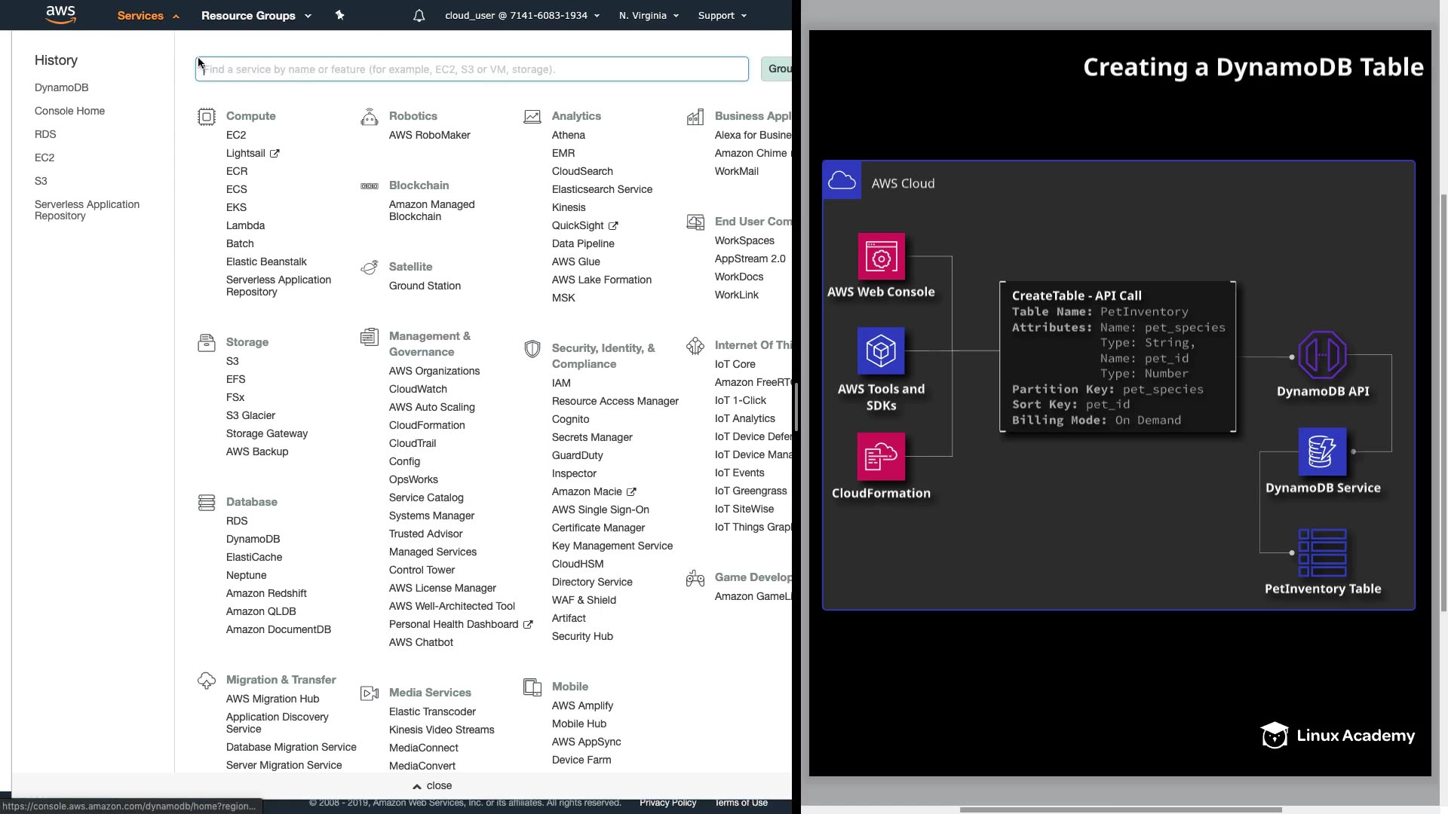Viewport: 1448px width, 814px height.
Task: Open the Support menu
Action: point(722,16)
